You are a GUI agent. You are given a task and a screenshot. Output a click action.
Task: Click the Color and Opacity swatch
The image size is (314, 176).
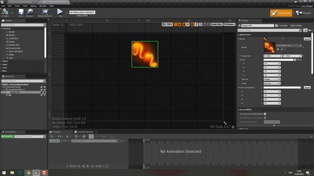click(x=282, y=88)
